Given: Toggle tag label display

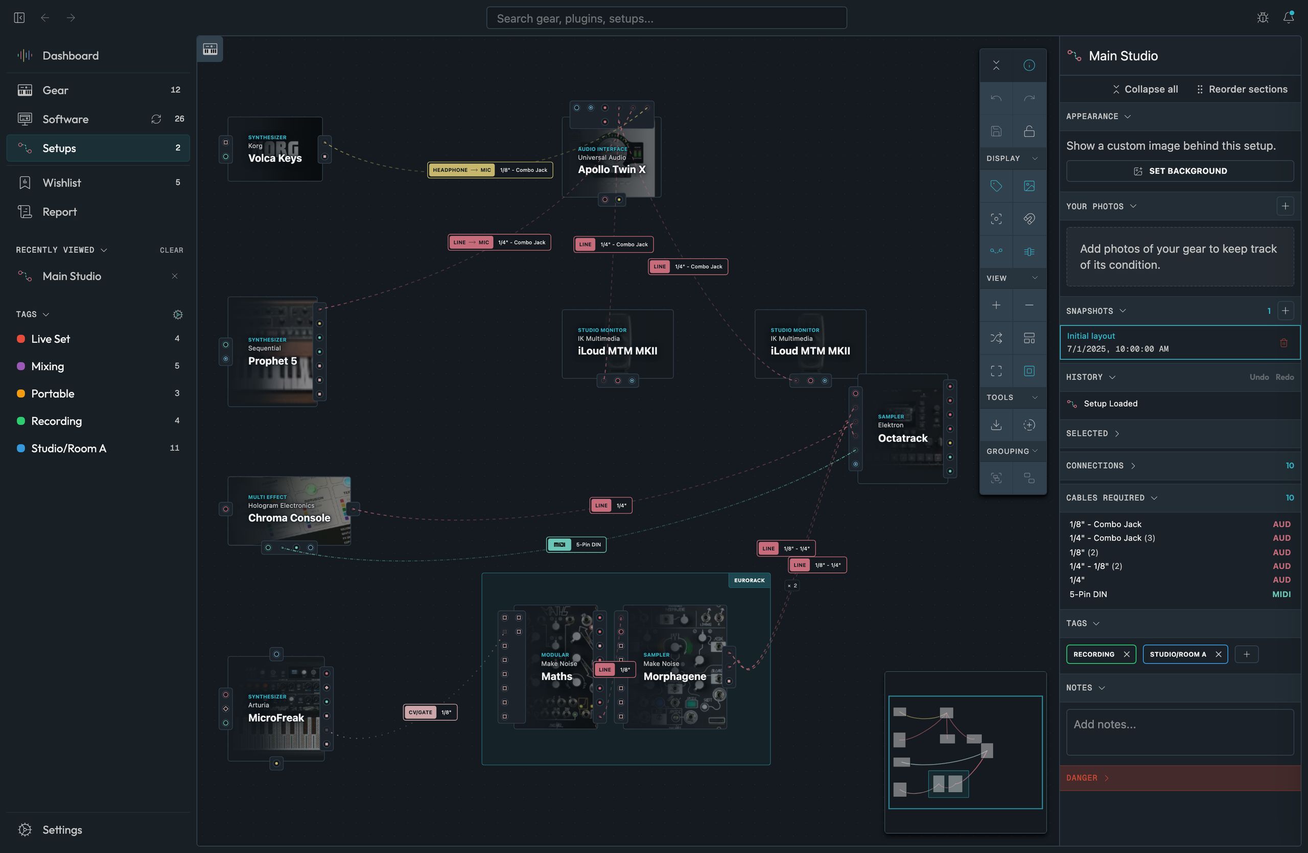Looking at the screenshot, I should 996,185.
